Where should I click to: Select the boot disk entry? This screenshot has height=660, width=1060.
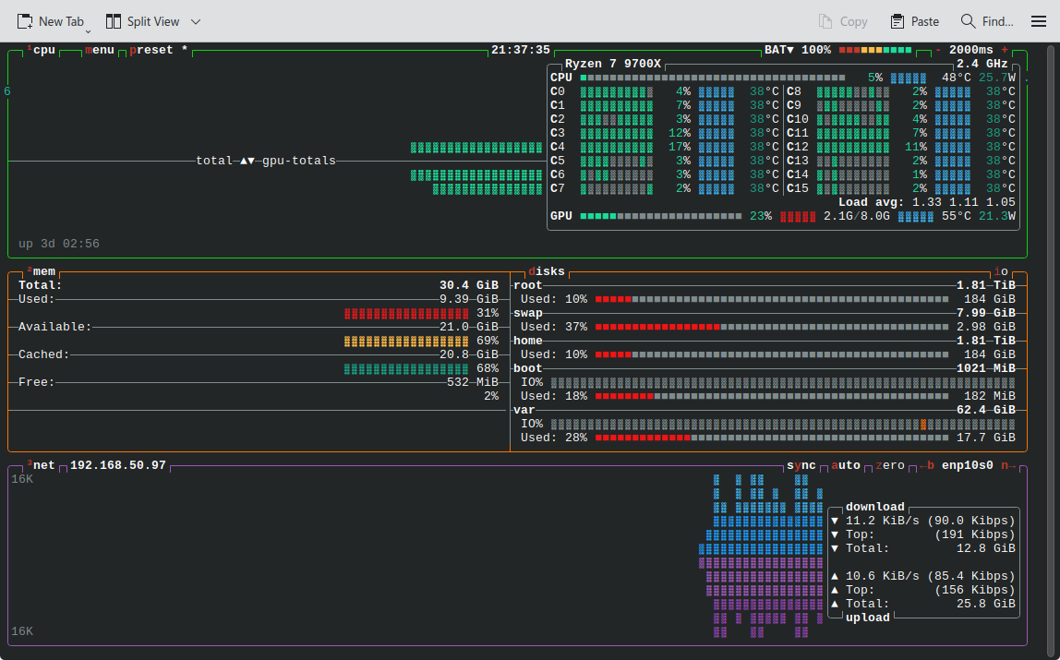pos(528,368)
